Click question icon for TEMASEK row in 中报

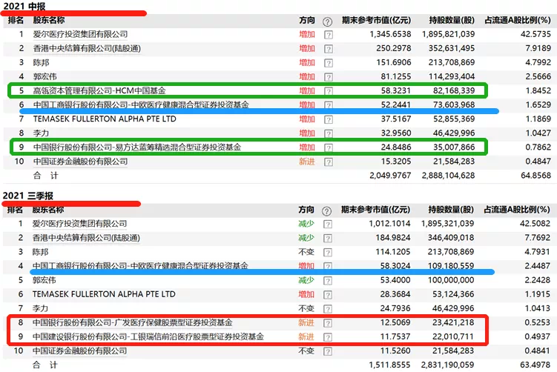coord(329,119)
